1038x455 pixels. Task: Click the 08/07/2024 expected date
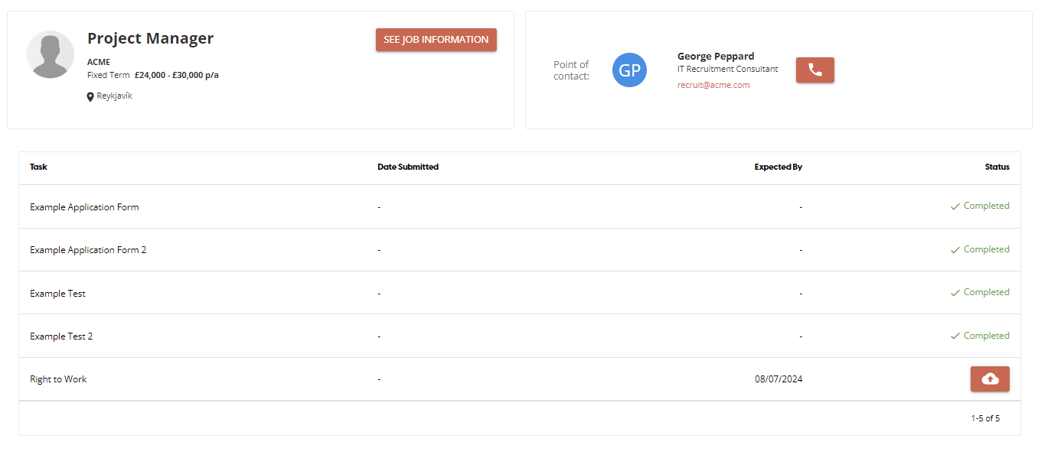point(778,379)
